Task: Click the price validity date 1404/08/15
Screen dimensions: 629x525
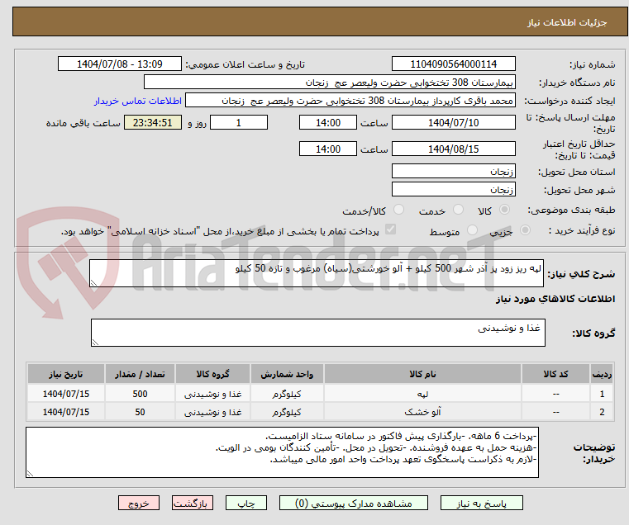Action: (x=453, y=149)
